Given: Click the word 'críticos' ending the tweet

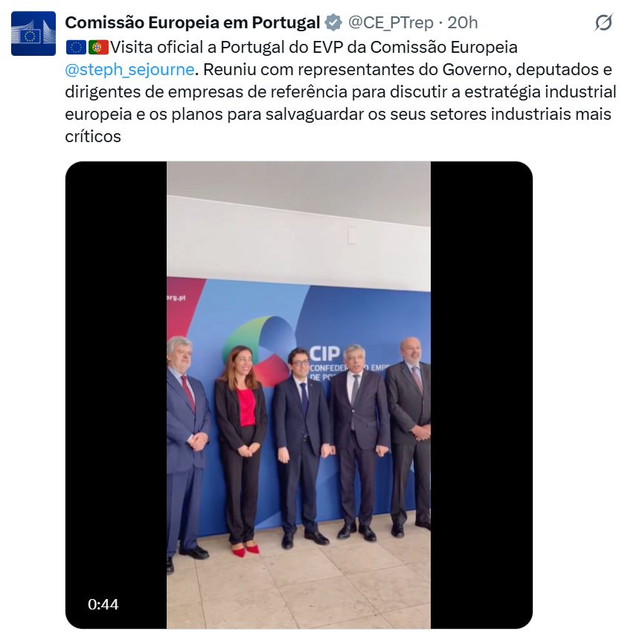Looking at the screenshot, I should [93, 136].
